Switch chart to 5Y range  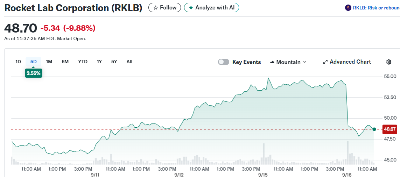click(114, 62)
